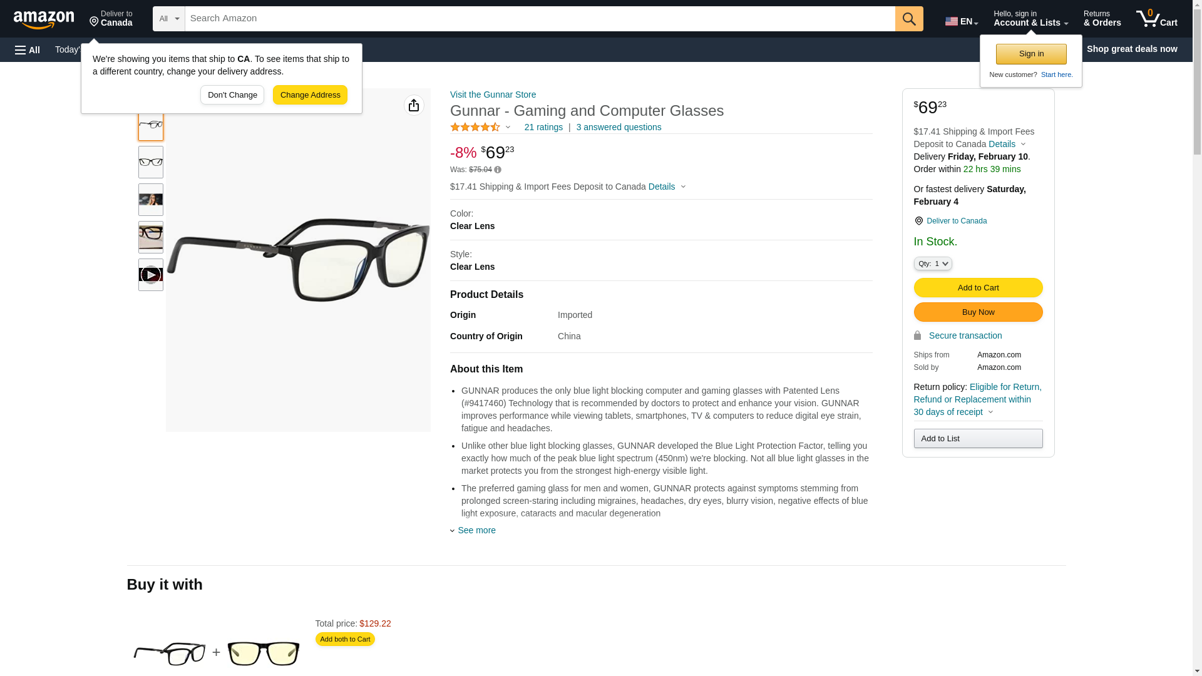The height and width of the screenshot is (676, 1202).
Task: Click the search magnifier button
Action: point(909,19)
